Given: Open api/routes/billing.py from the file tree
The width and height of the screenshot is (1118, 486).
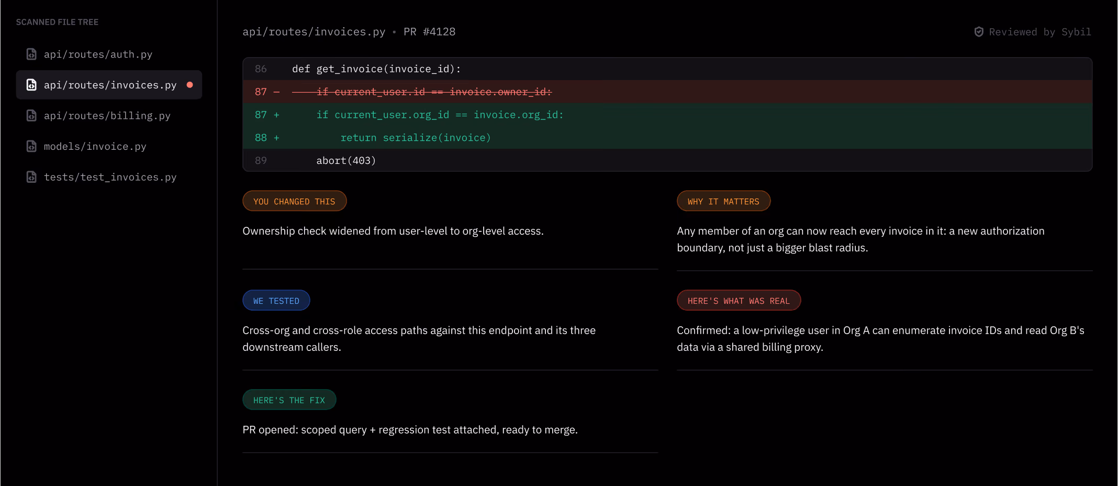Looking at the screenshot, I should [x=109, y=116].
